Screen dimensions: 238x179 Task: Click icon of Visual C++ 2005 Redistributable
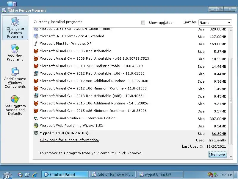click(x=36, y=51)
